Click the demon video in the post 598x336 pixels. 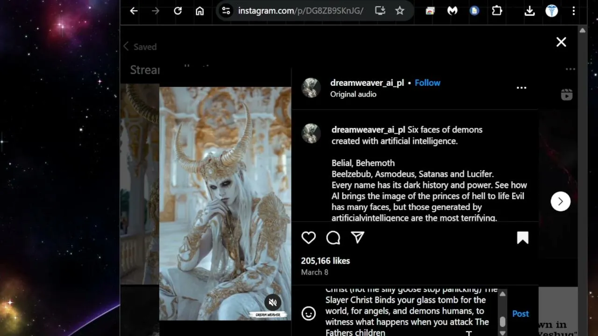225,203
